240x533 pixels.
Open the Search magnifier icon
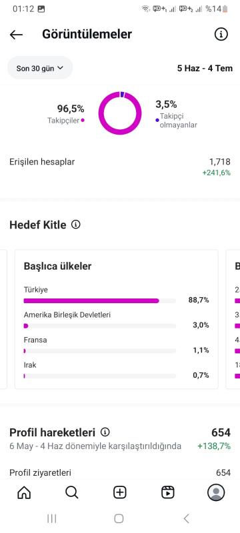(x=72, y=492)
